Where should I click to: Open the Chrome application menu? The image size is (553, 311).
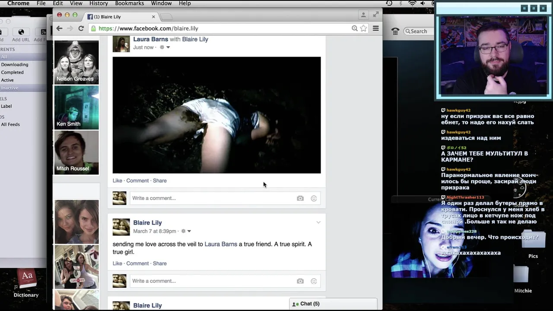[18, 3]
